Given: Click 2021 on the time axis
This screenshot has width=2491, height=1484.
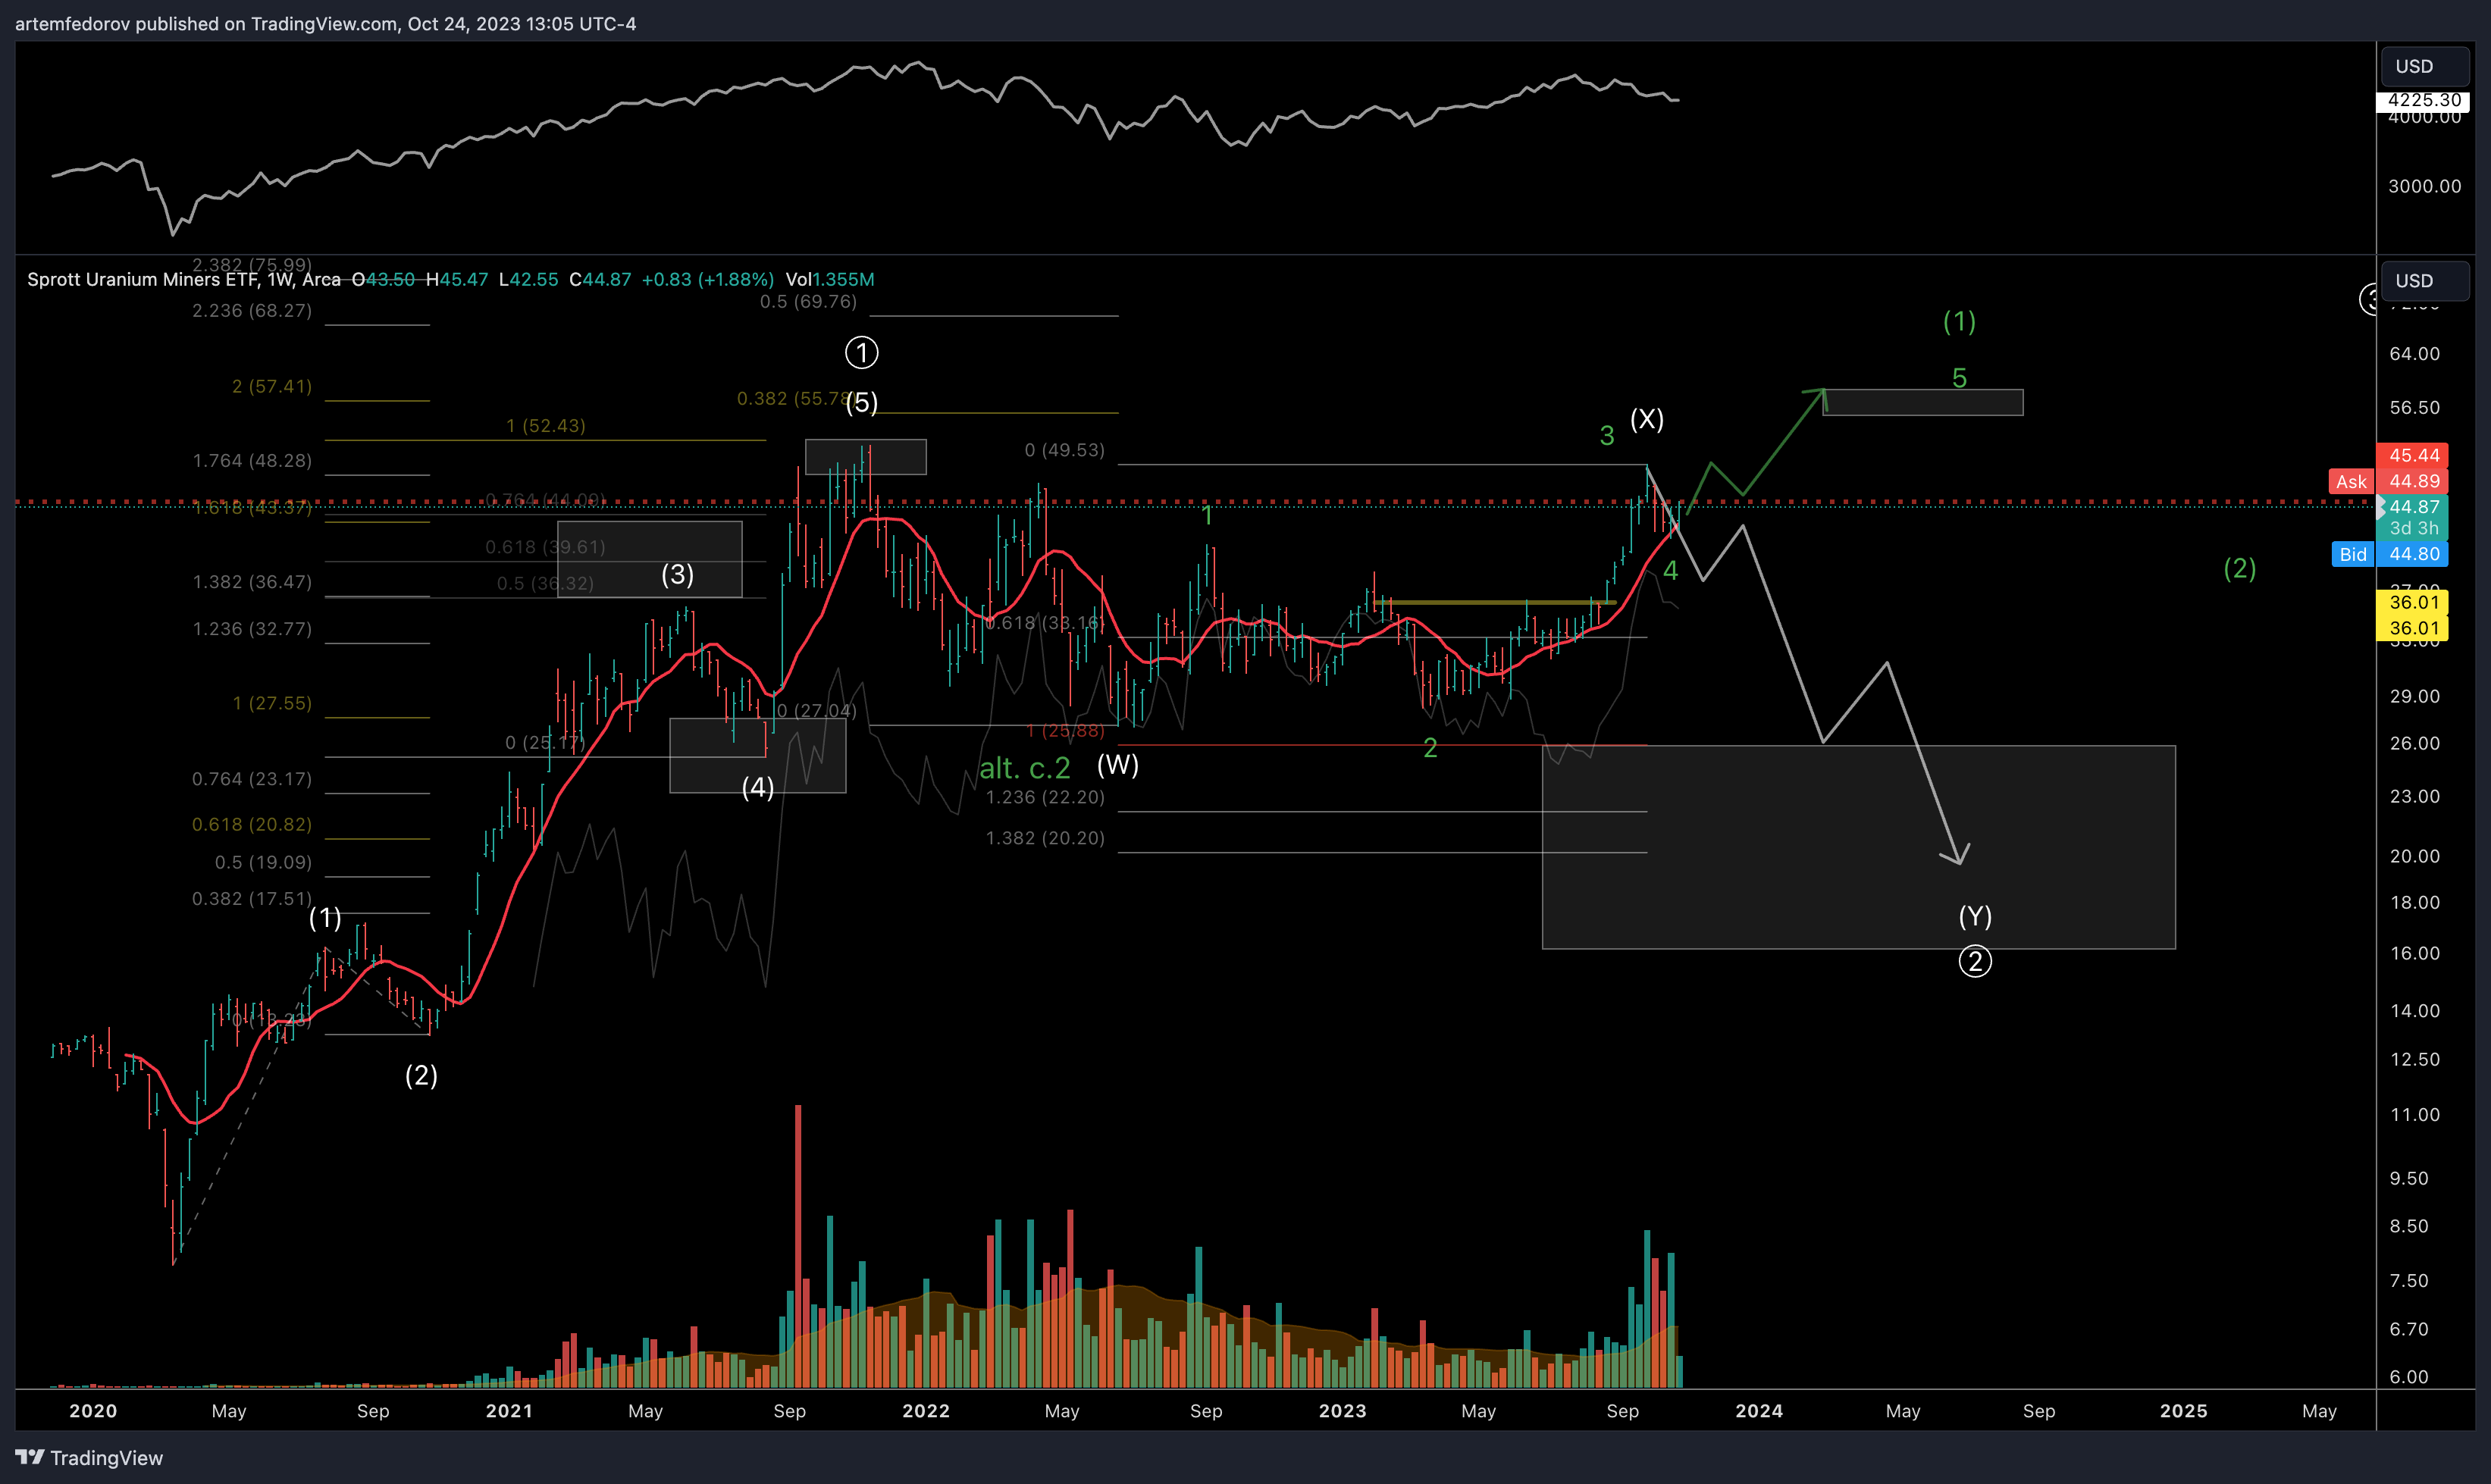Looking at the screenshot, I should click(x=509, y=1411).
